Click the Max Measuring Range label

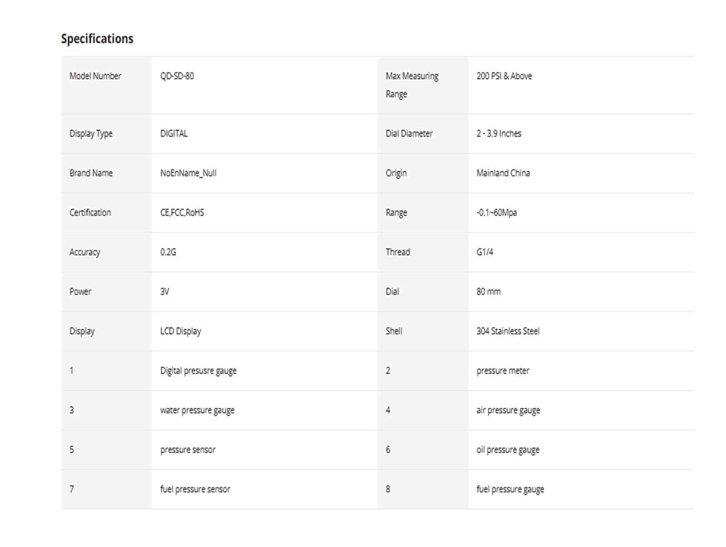412,85
